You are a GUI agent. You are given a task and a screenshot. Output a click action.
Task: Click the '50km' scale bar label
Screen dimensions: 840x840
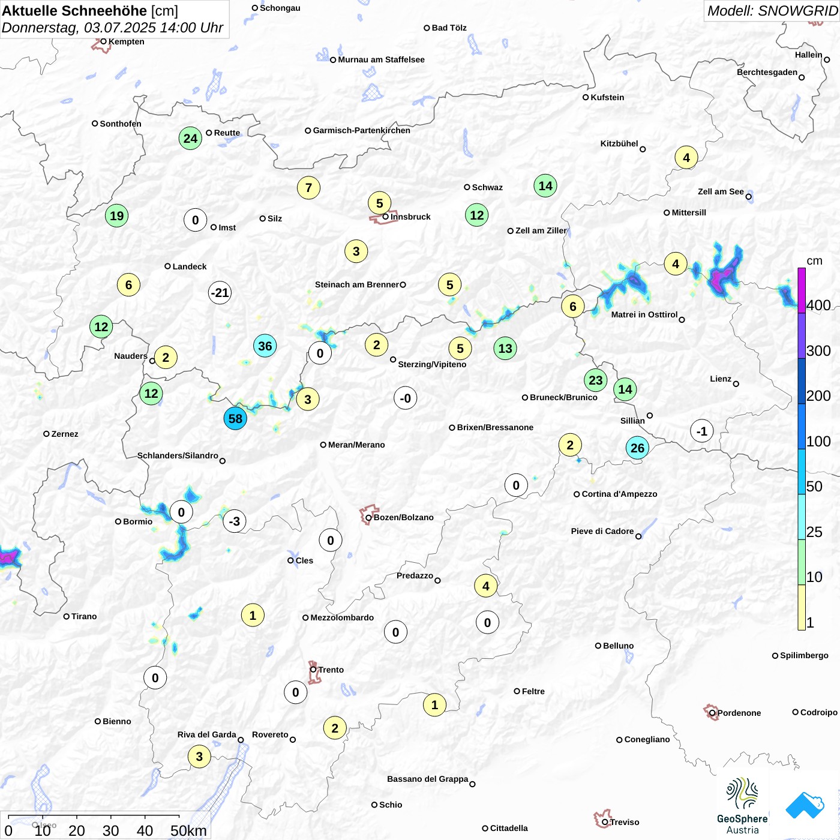(x=188, y=830)
